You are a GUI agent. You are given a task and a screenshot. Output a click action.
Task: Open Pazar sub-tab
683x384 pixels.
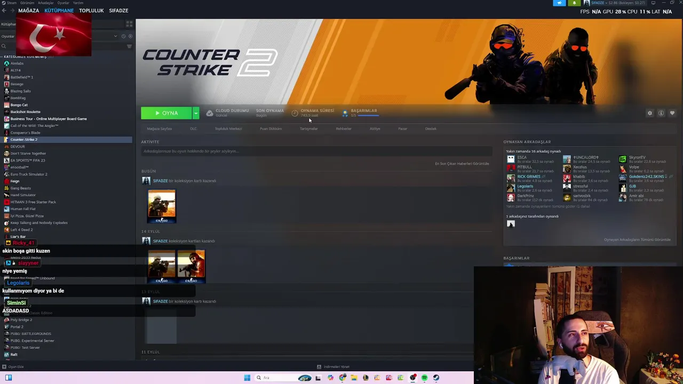point(403,129)
